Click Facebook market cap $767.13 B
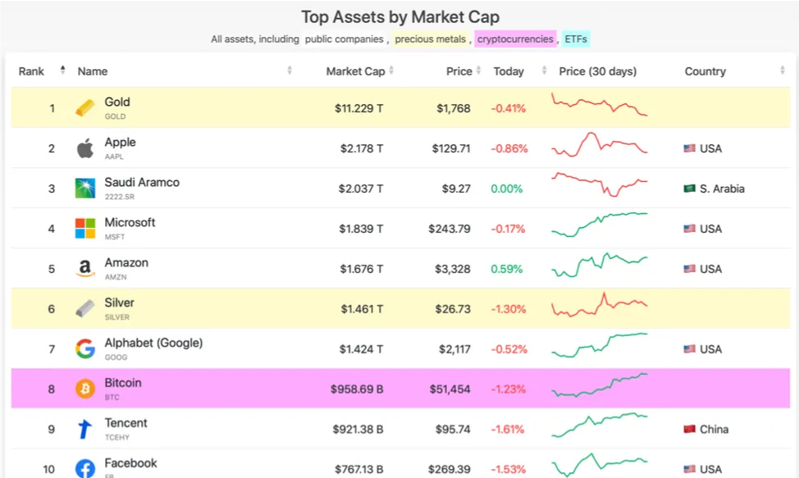The width and height of the screenshot is (799, 478). point(358,469)
